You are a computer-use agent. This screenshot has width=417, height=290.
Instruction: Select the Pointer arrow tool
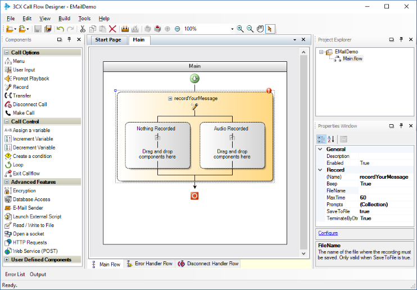tap(270, 29)
